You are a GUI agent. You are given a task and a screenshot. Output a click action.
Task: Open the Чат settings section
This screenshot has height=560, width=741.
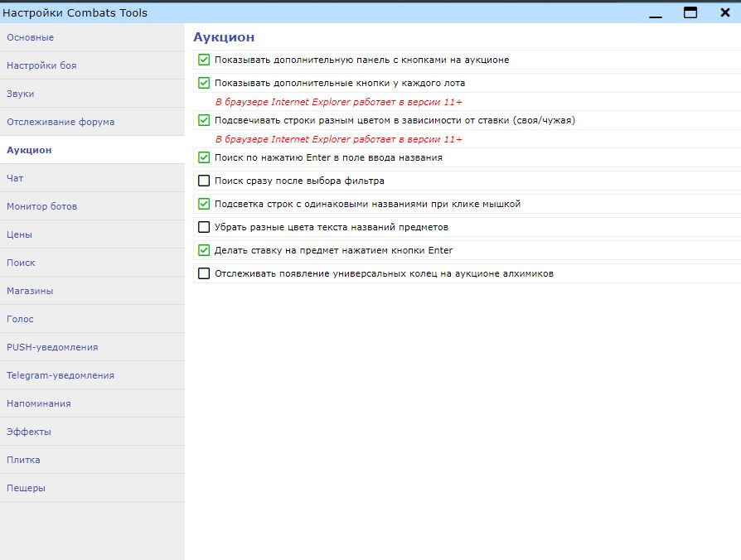92,178
